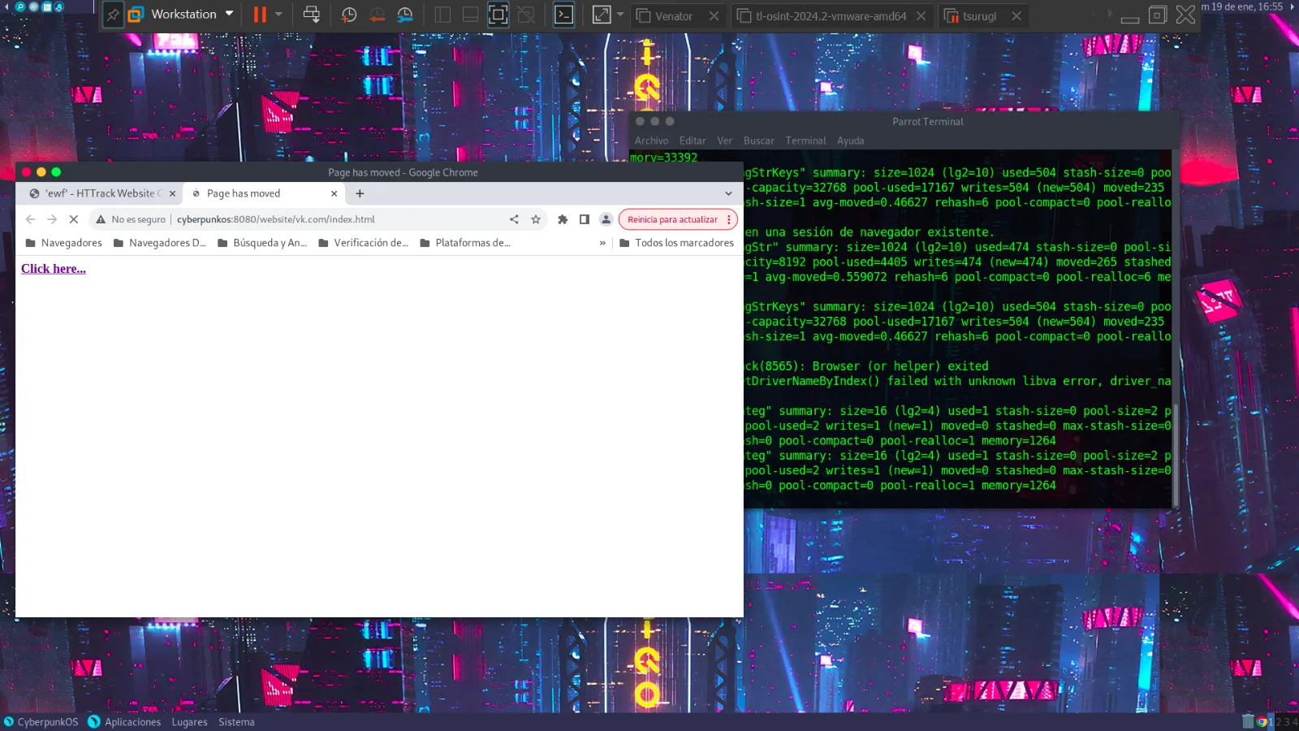Image resolution: width=1299 pixels, height=731 pixels.
Task: Open the 'Todos los marcadores' folder
Action: [676, 243]
